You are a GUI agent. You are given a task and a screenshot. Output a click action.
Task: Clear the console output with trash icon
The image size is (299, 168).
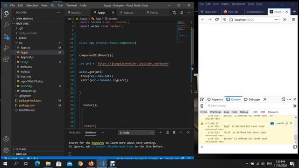[202, 106]
